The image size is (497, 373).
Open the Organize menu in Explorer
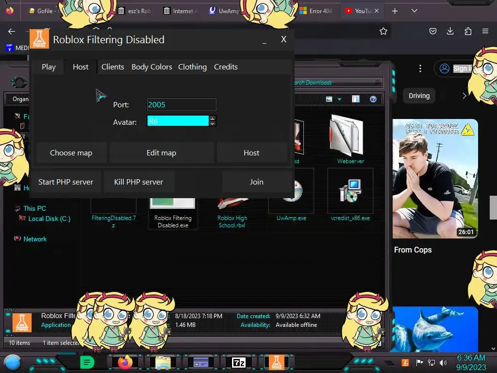pos(20,99)
